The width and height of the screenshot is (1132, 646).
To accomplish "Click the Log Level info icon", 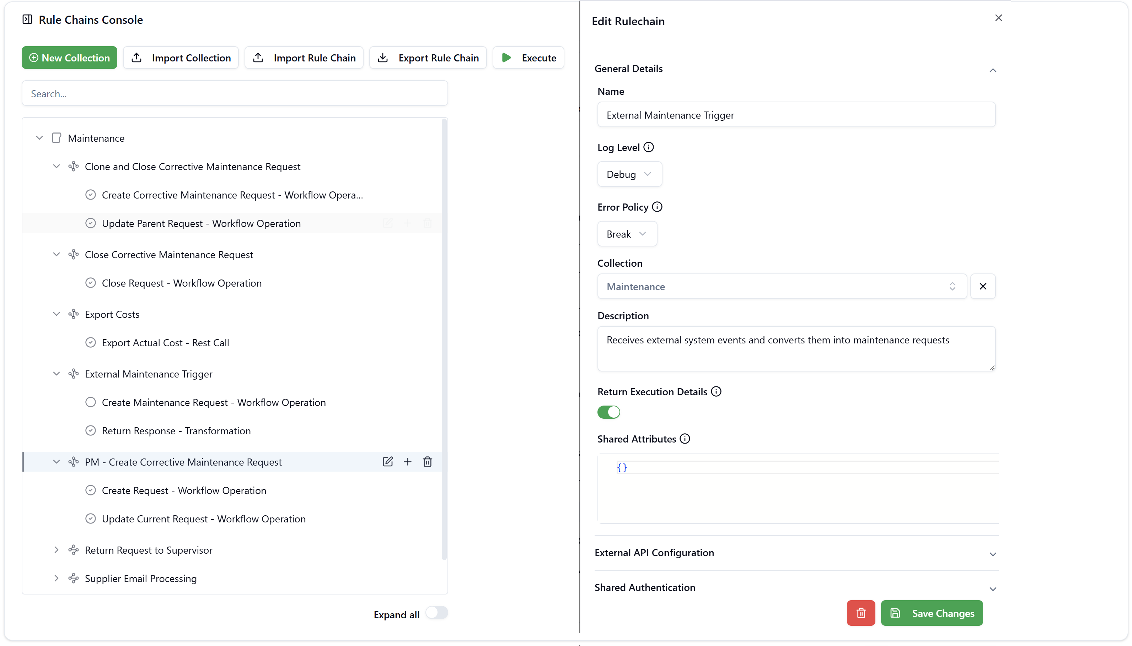I will click(x=648, y=147).
